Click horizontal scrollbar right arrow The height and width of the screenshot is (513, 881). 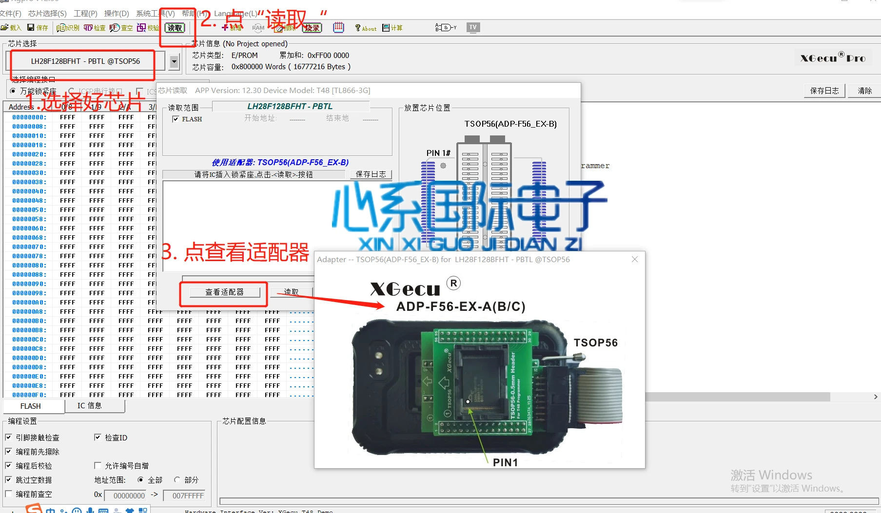click(x=876, y=397)
